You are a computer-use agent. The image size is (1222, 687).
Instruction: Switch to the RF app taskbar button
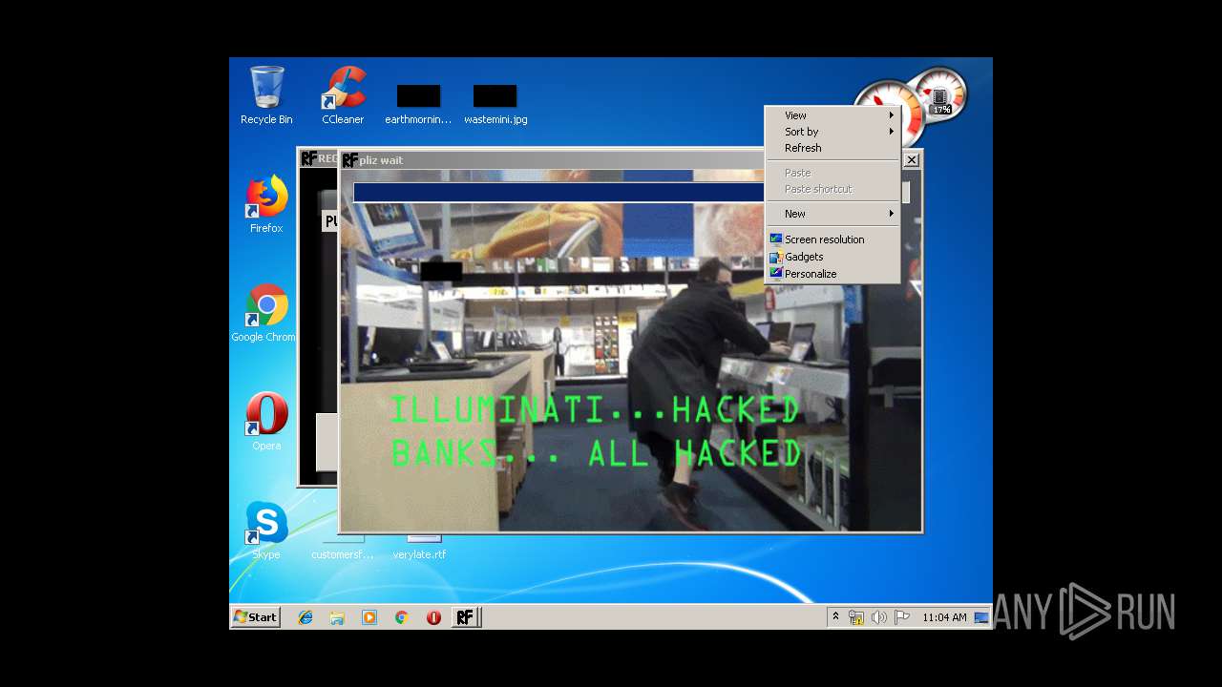pos(465,617)
